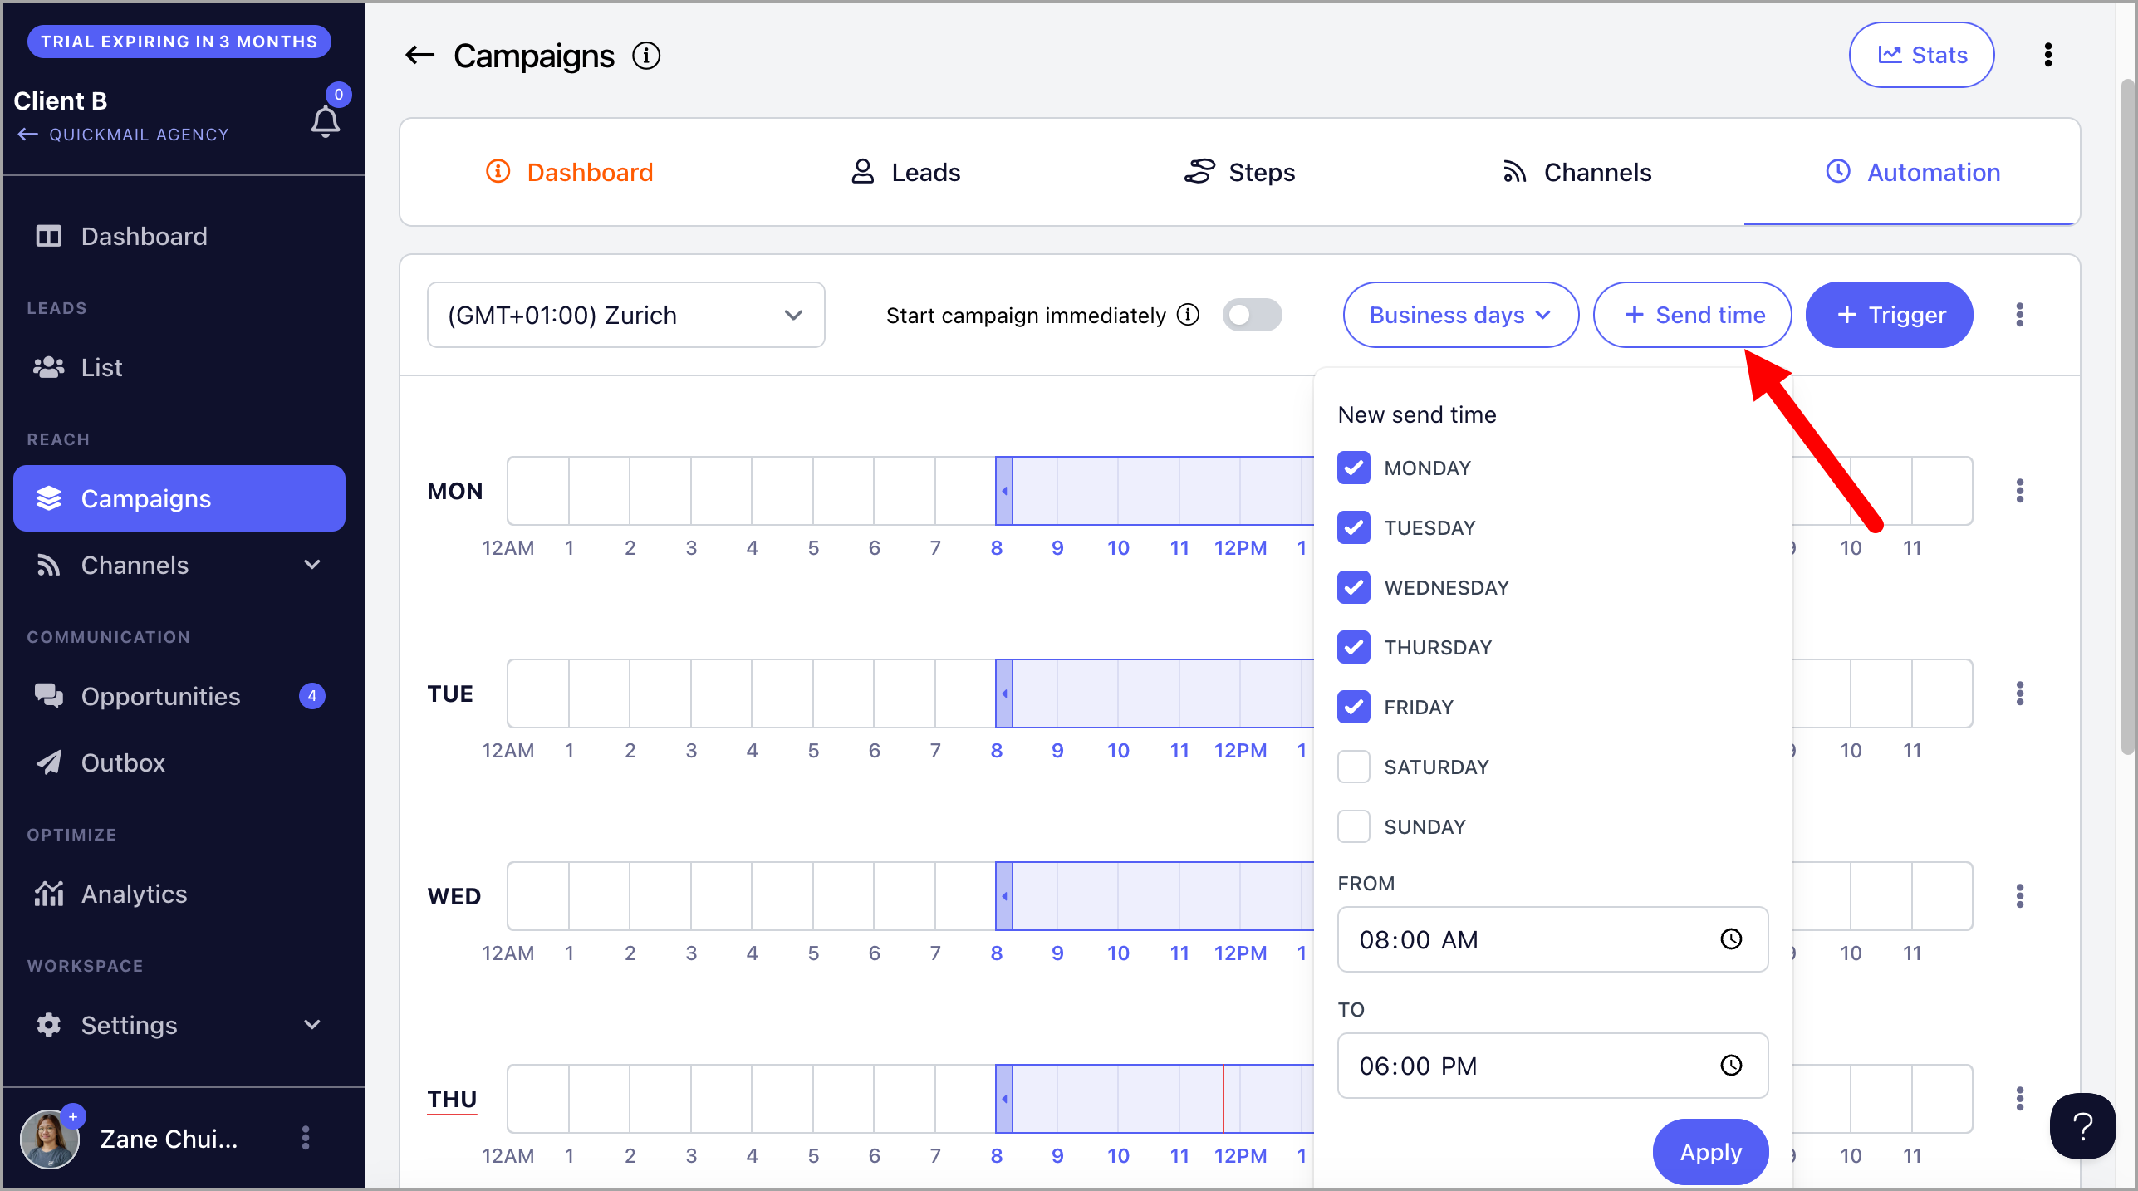Expand the sidebar Channels chevron
The width and height of the screenshot is (2138, 1191).
pyautogui.click(x=312, y=565)
